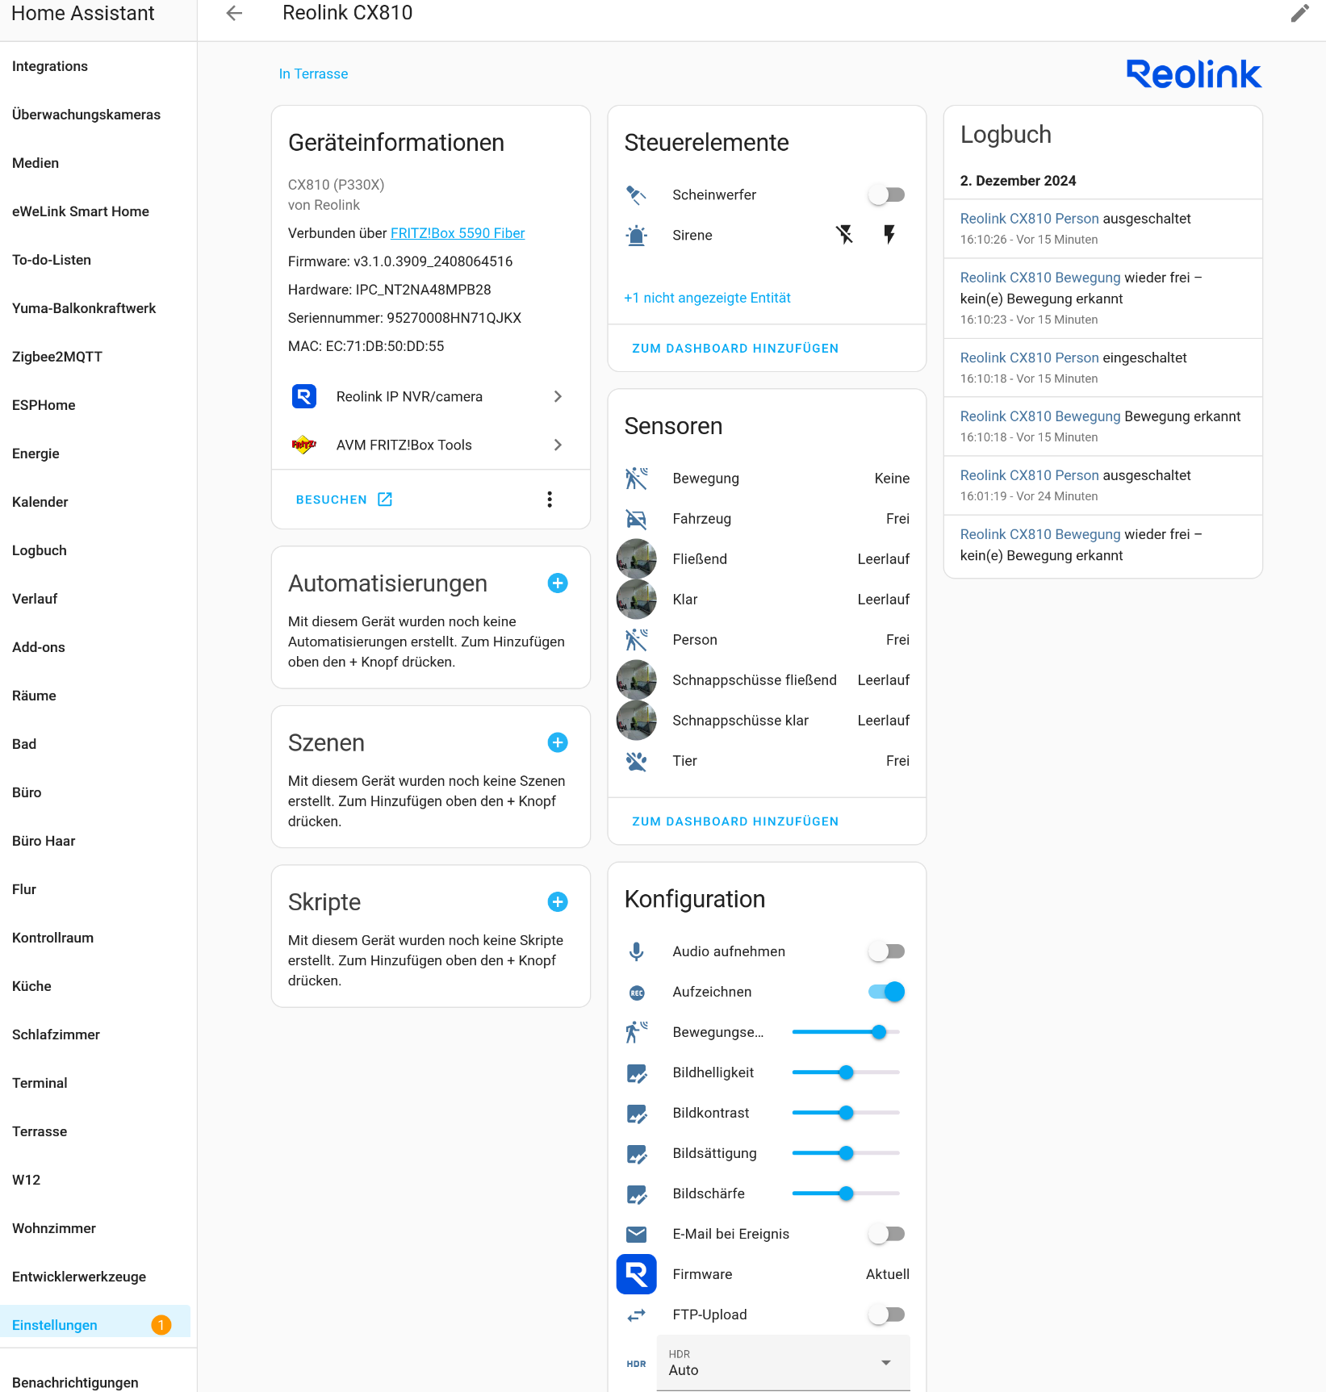Image resolution: width=1326 pixels, height=1392 pixels.
Task: Open the Schnappschüsse fließend thumbnail
Action: 637,680
